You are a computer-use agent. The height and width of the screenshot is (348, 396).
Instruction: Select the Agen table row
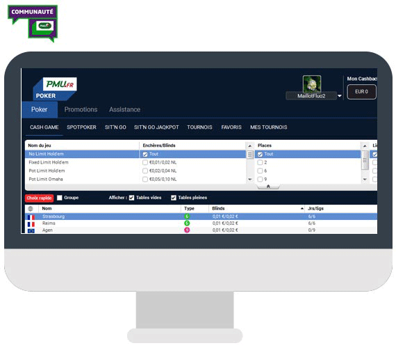click(x=201, y=230)
